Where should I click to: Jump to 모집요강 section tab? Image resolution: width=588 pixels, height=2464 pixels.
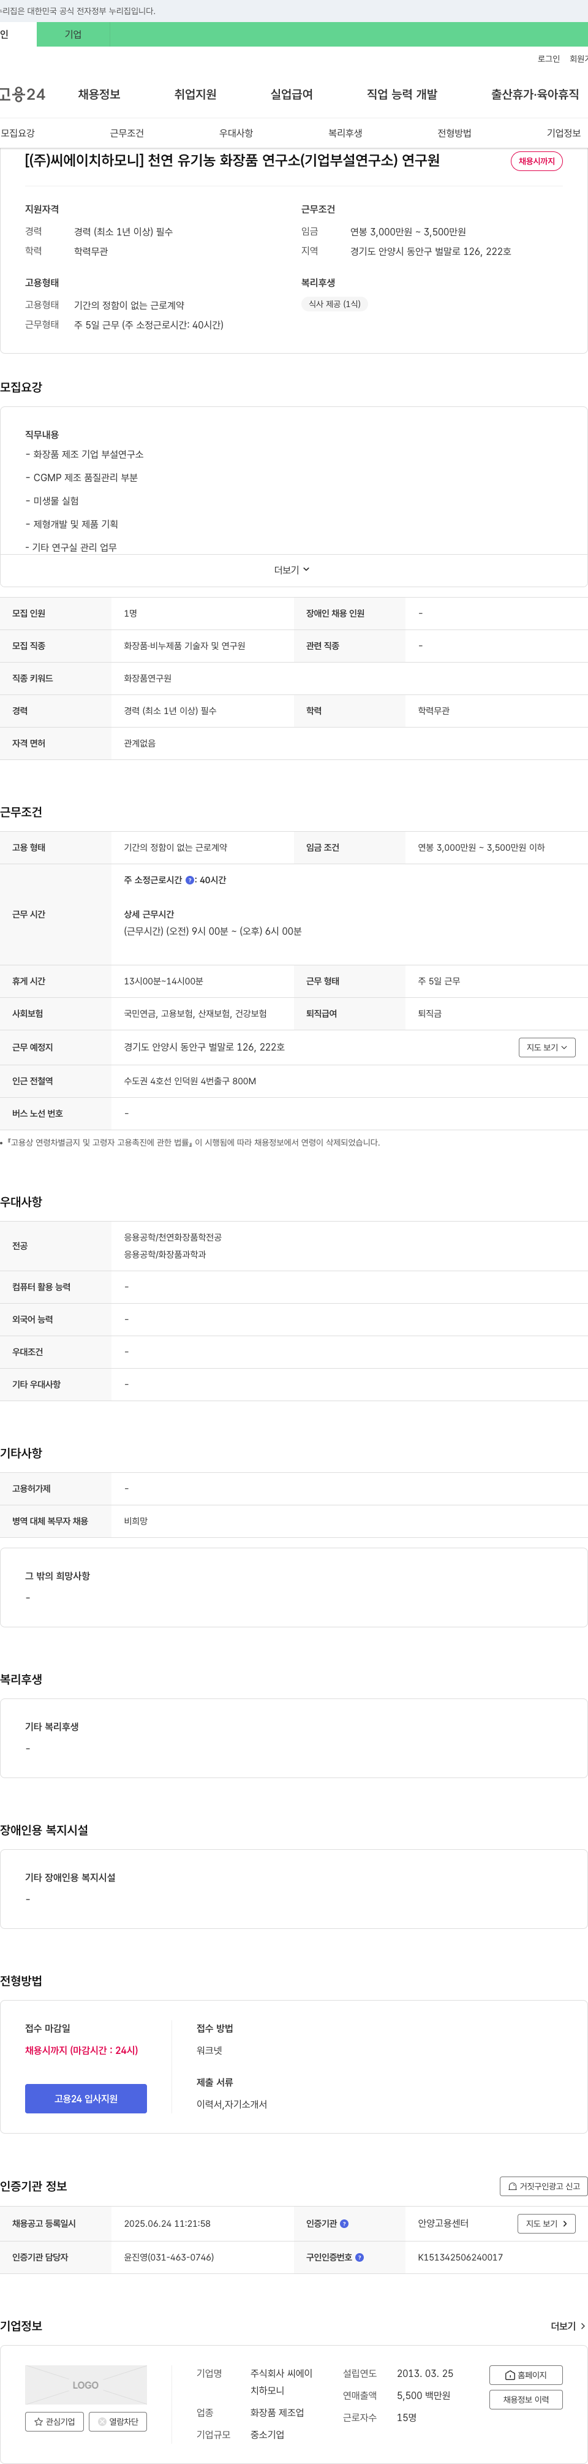[x=18, y=133]
